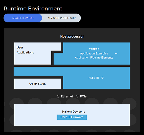Open the Hailo RT link
Viewport: 144px width, 135px height.
pyautogui.click(x=94, y=78)
